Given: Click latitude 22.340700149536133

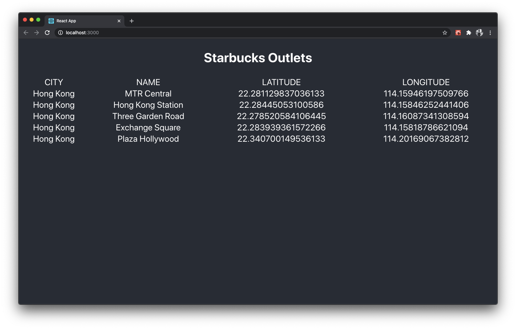Looking at the screenshot, I should (281, 139).
